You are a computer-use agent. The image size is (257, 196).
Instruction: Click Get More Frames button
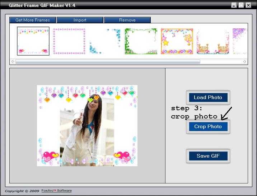click(x=33, y=20)
